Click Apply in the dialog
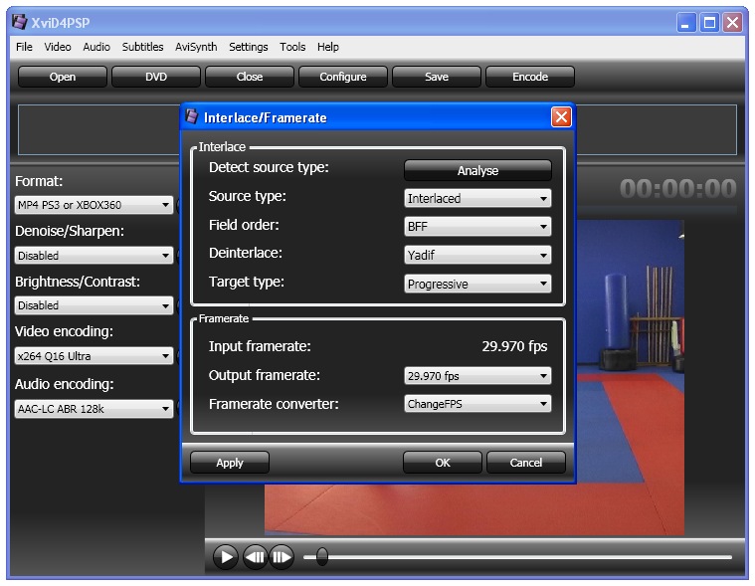Image resolution: width=755 pixels, height=586 pixels. (230, 463)
